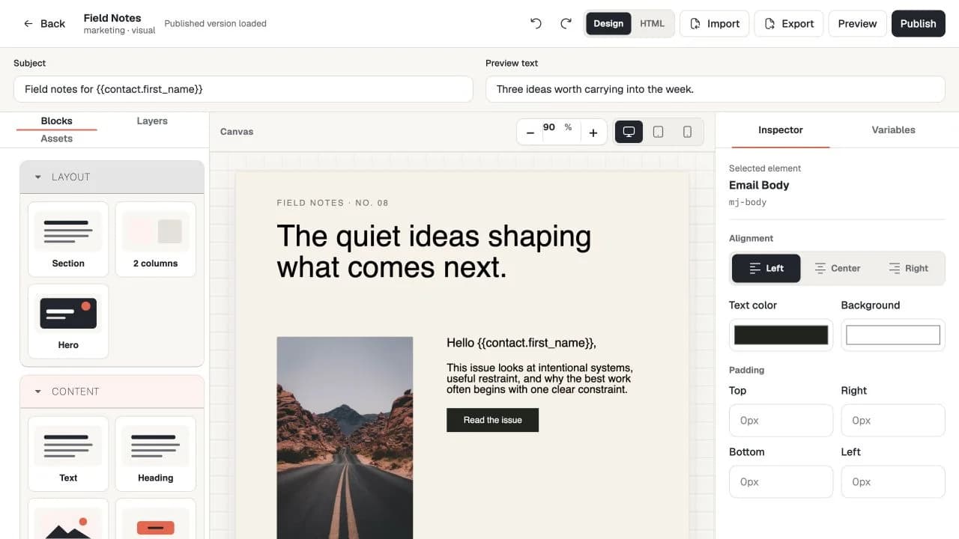Set alignment to Left

click(766, 268)
